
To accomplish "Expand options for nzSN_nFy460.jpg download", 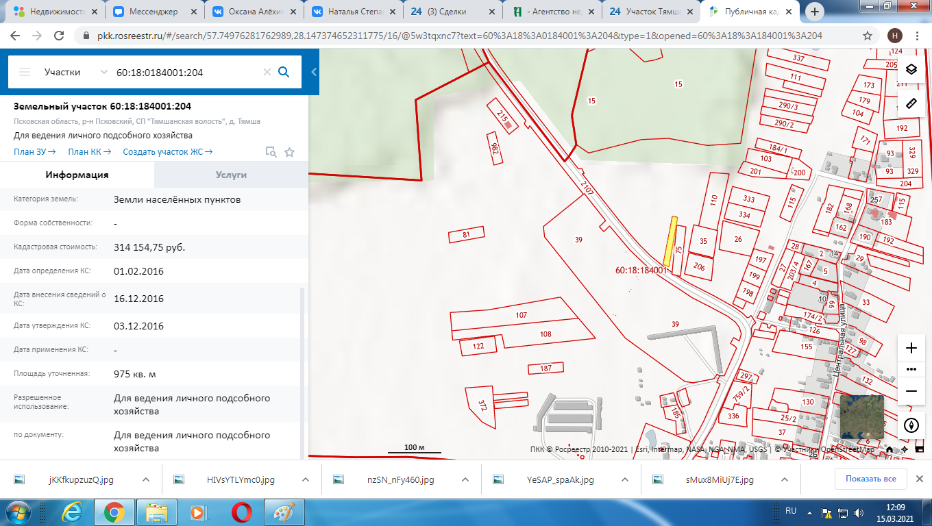I will [465, 479].
